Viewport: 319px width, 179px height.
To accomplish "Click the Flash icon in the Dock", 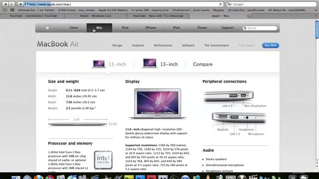I will pos(152,177).
